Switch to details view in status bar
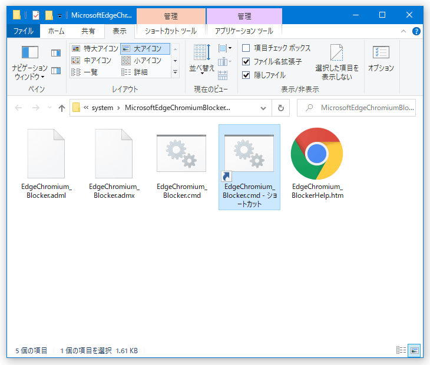 click(x=401, y=350)
